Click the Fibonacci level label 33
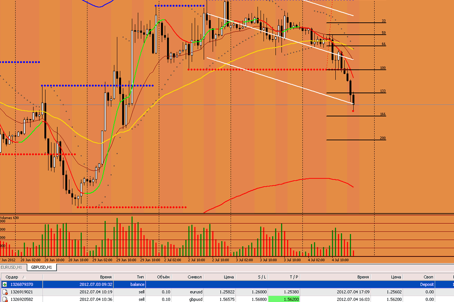 click(383, 21)
